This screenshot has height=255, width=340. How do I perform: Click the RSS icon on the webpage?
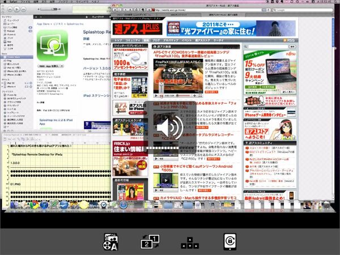(289, 40)
